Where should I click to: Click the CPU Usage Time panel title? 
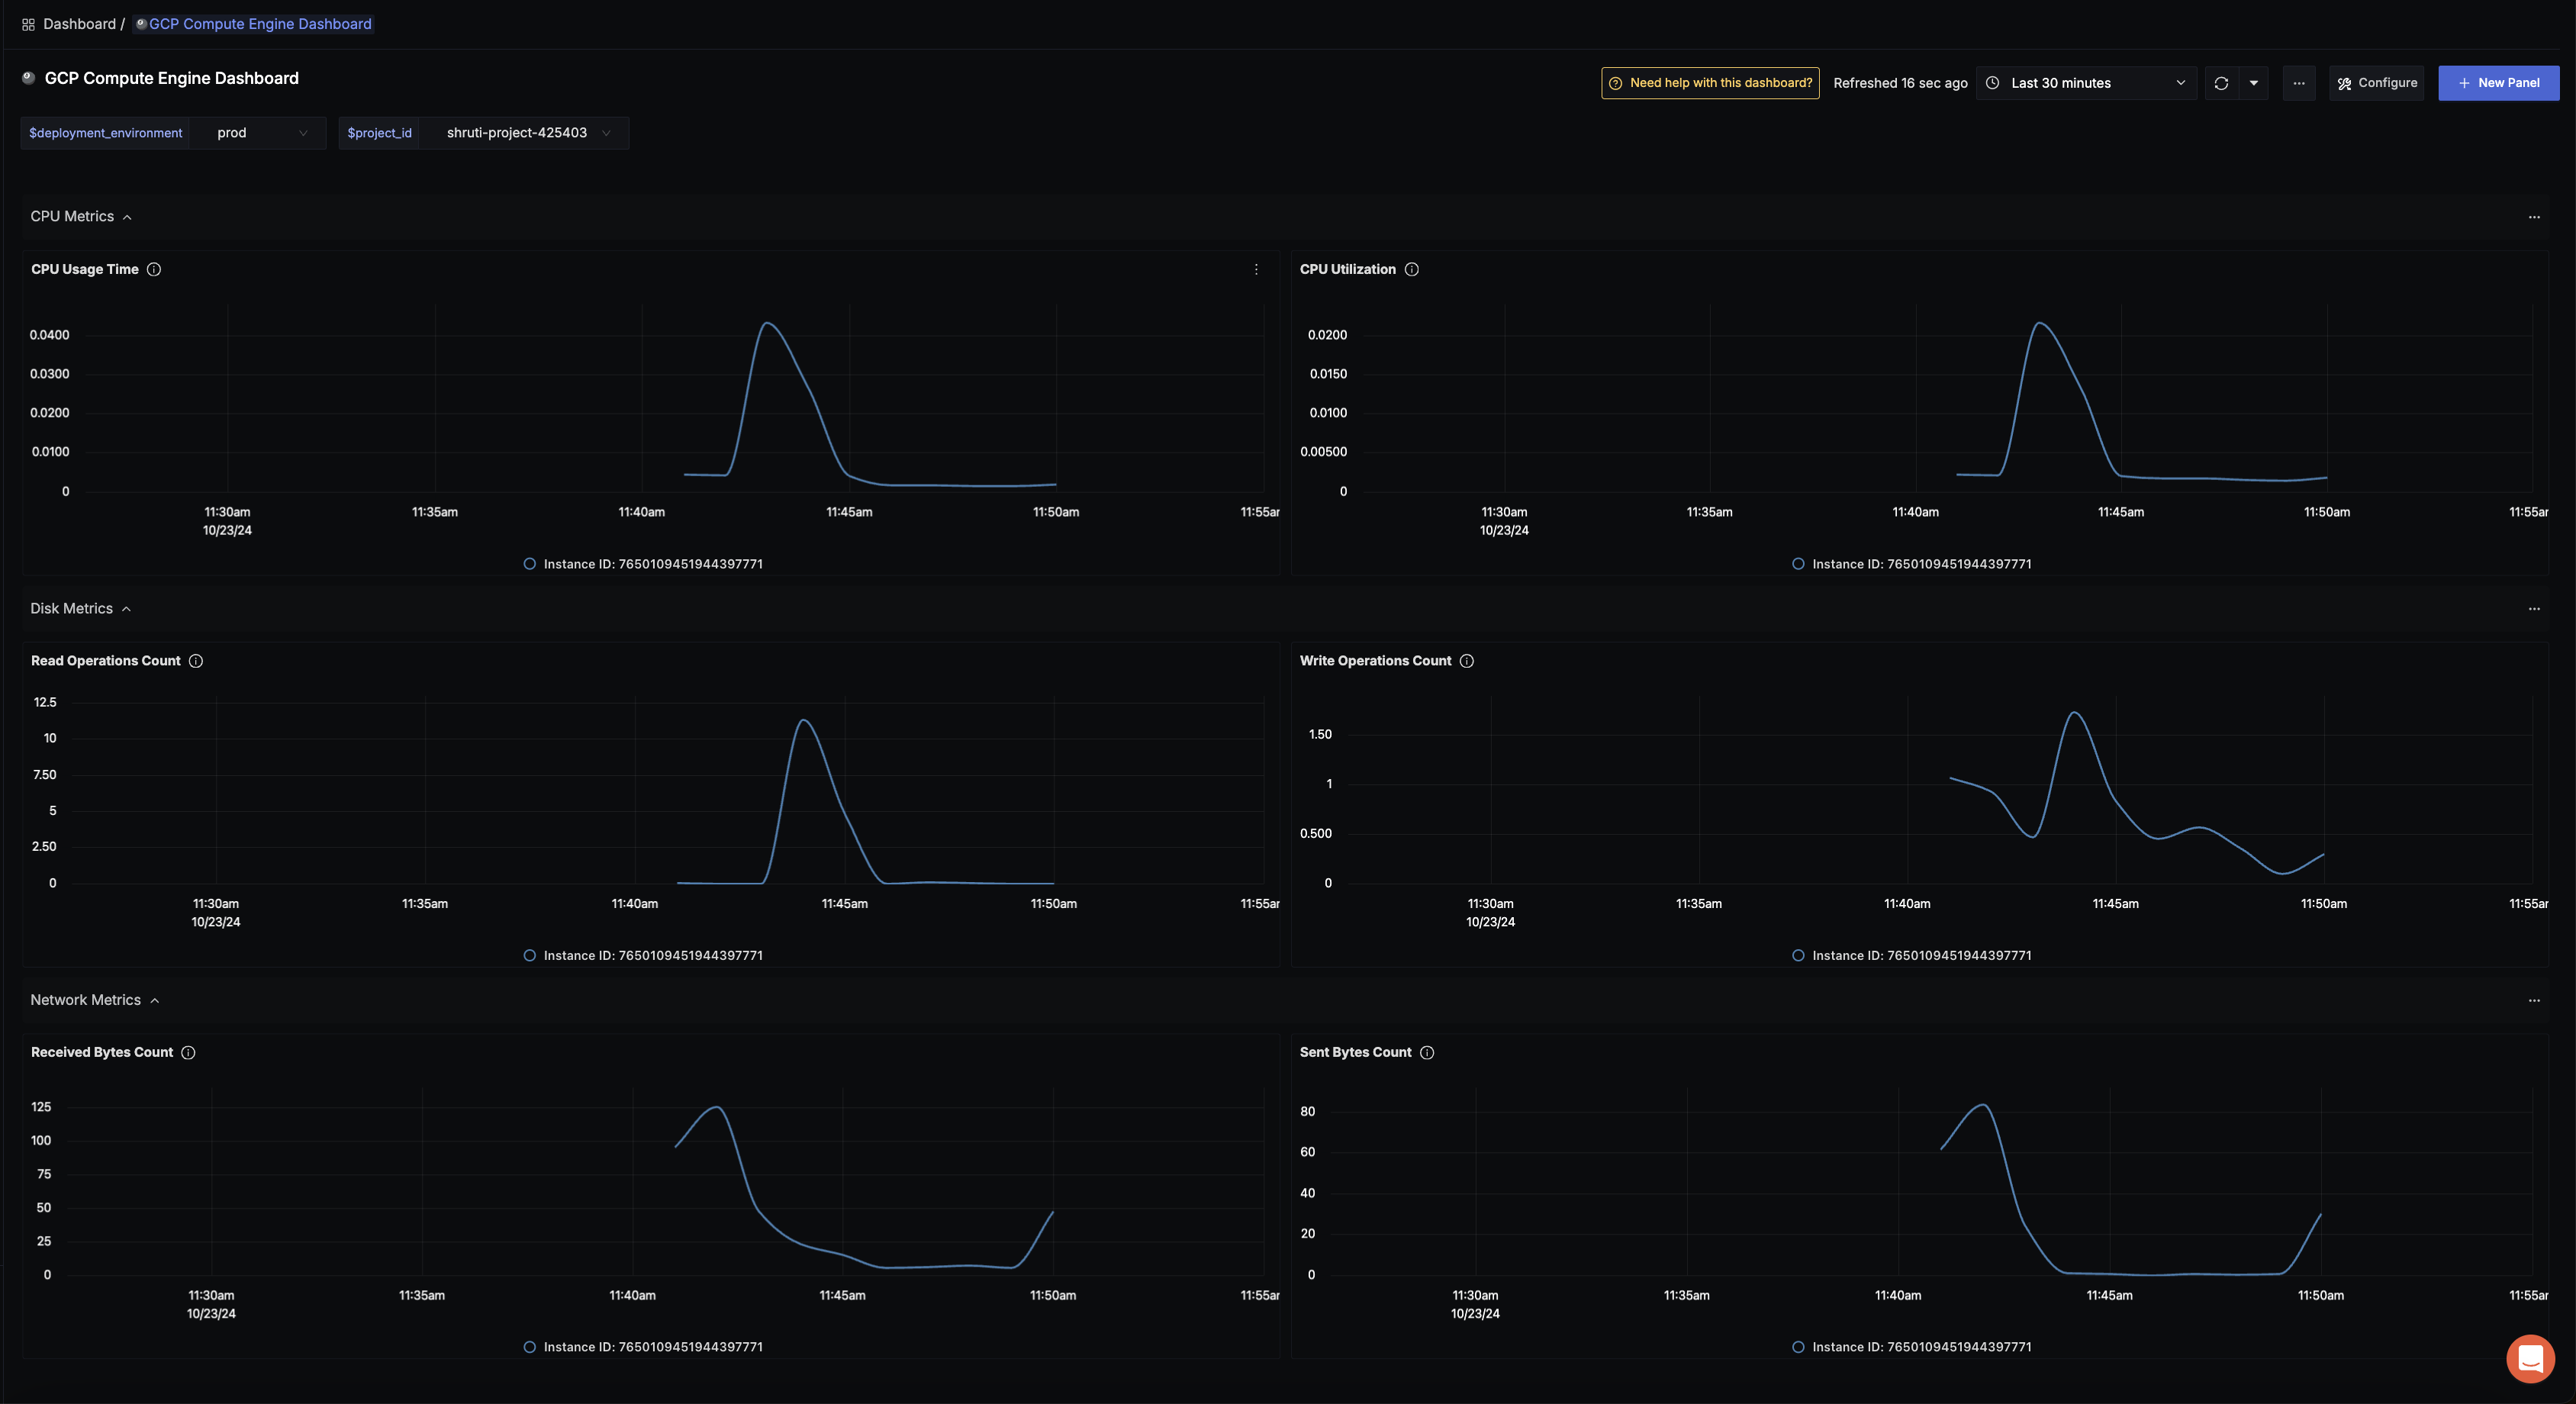tap(85, 269)
